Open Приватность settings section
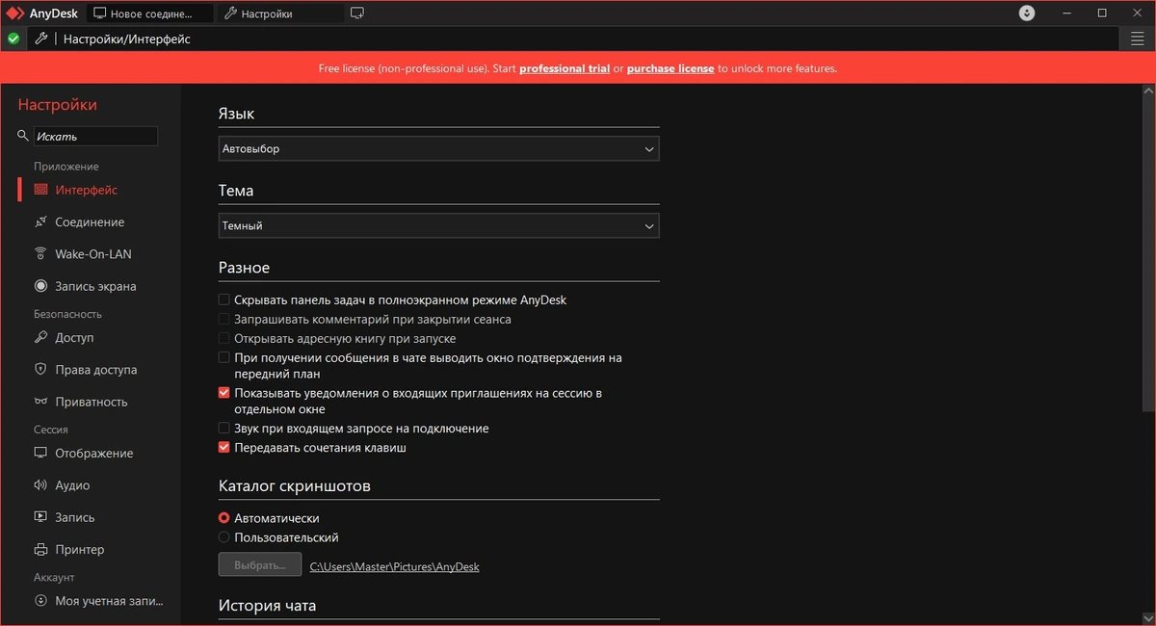This screenshot has height=626, width=1156. [x=92, y=402]
